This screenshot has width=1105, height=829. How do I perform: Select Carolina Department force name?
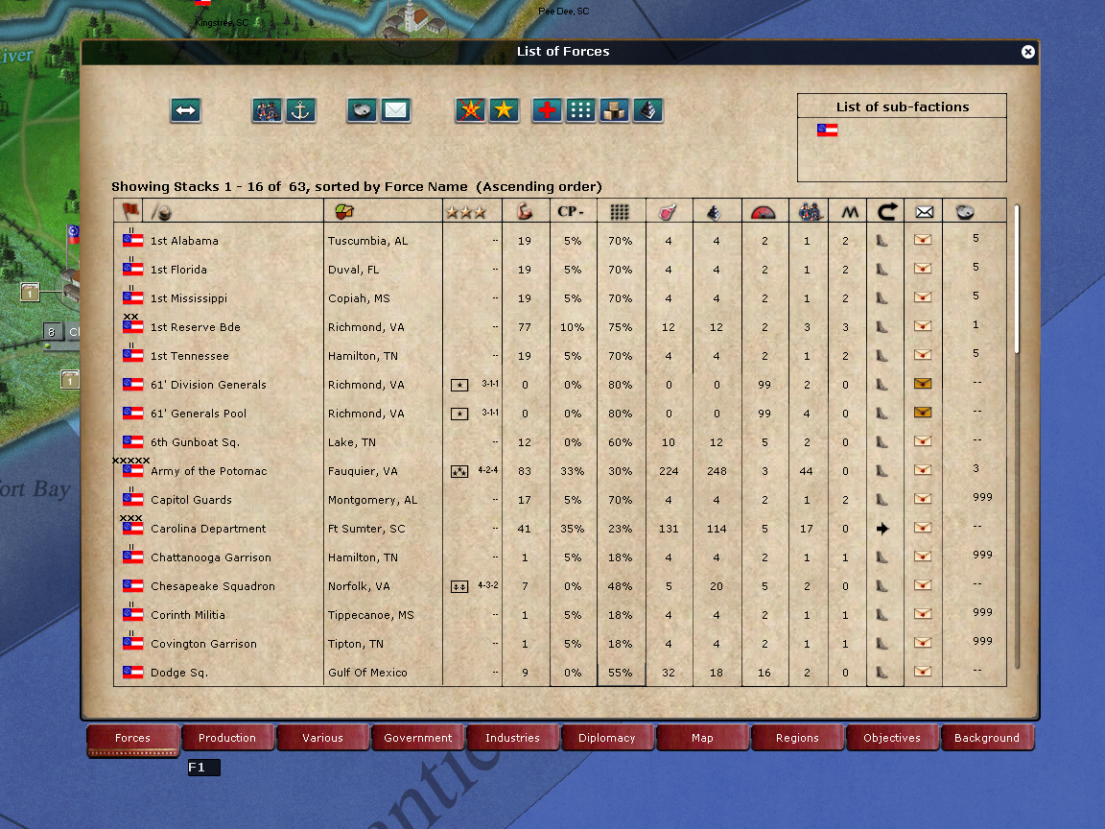(208, 529)
